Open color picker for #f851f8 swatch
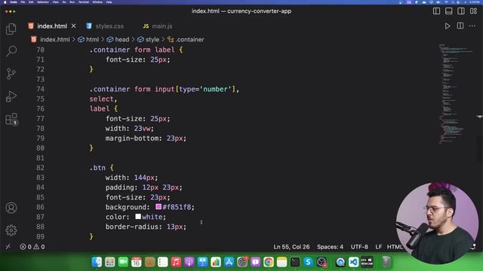Screen dimensions: 483x271 pos(158,207)
